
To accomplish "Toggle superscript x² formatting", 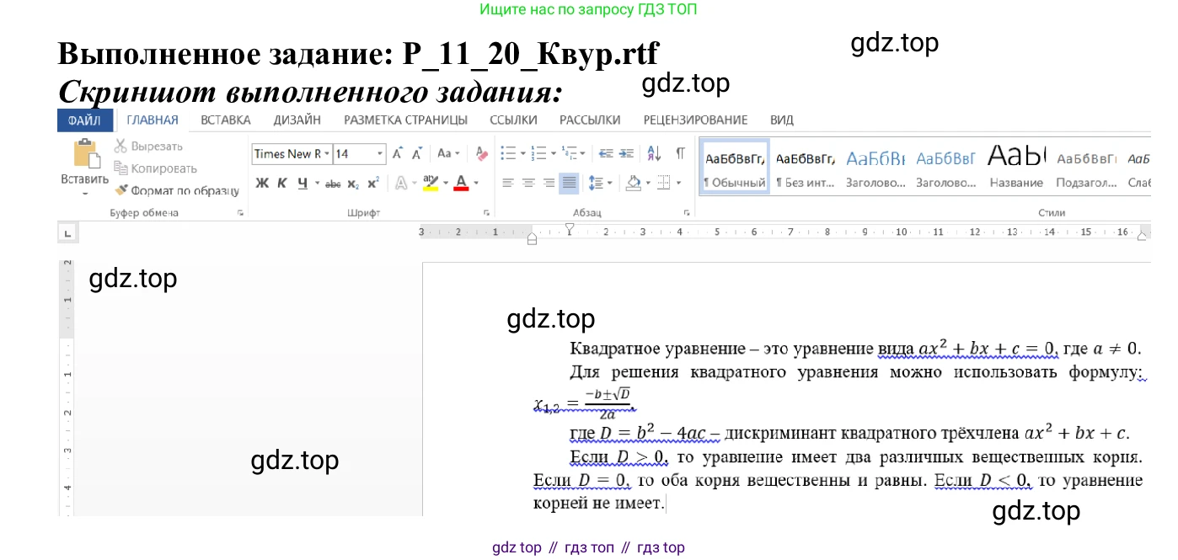I will point(373,183).
